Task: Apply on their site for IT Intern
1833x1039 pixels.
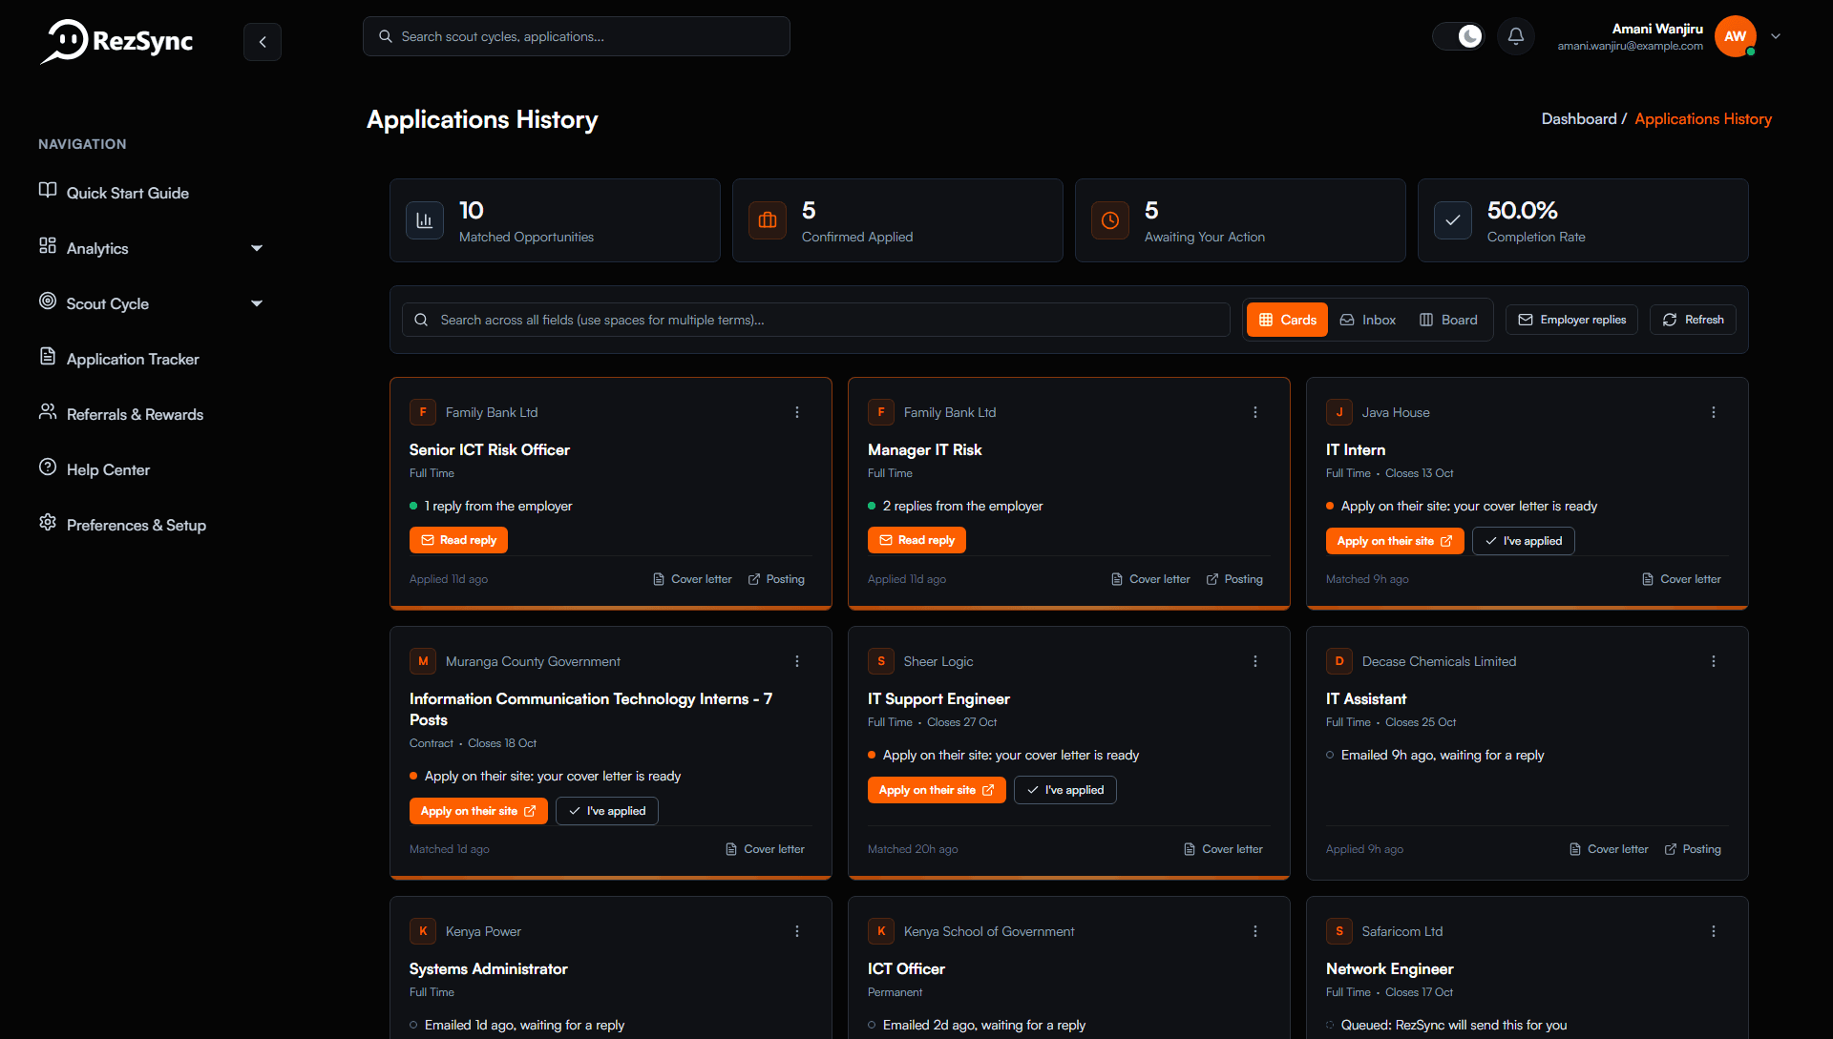Action: (x=1395, y=541)
